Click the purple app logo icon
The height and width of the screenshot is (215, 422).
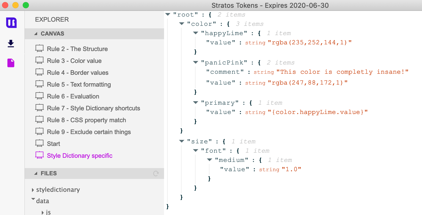coord(11,23)
